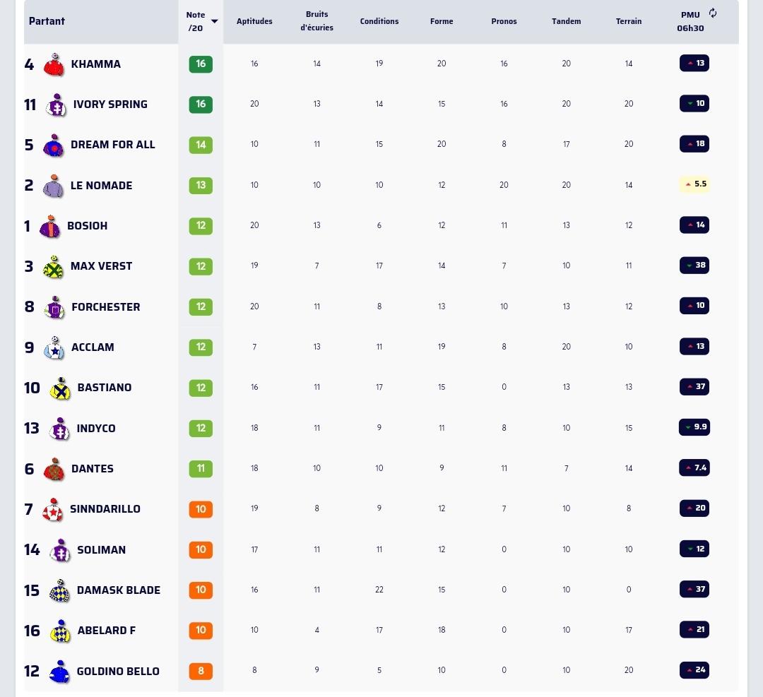Sort by Bruits d'écuries column header

click(317, 21)
